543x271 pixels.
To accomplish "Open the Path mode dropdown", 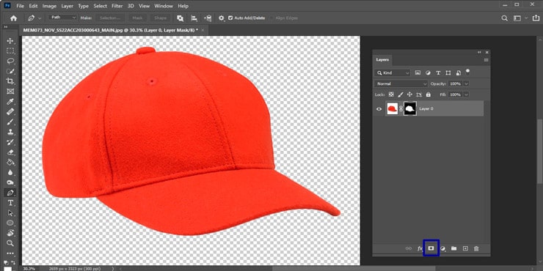I will 63,18.
